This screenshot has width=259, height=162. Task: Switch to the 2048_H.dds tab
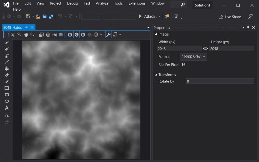pos(12,27)
